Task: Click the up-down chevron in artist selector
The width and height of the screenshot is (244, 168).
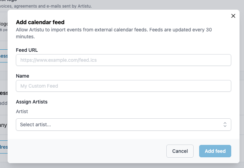Action: 225,125
